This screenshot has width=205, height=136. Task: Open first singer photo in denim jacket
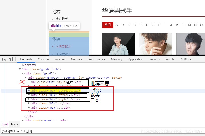click(119, 44)
